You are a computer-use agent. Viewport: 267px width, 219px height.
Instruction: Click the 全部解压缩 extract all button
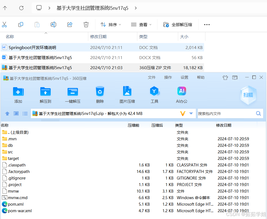[178, 25]
